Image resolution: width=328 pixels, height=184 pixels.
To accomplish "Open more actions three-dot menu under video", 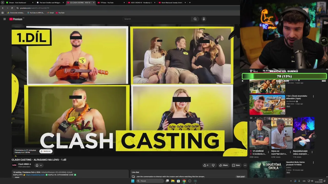I will (245, 165).
